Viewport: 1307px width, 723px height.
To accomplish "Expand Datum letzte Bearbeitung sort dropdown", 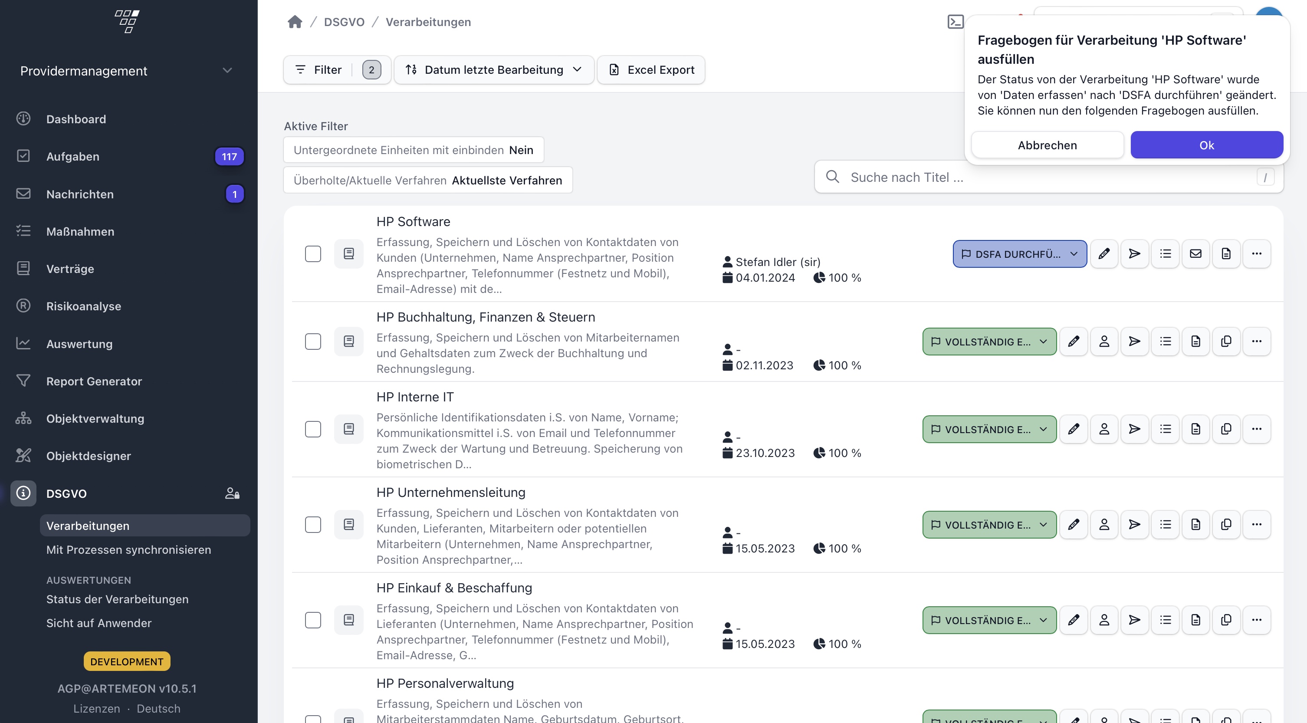I will coord(493,69).
